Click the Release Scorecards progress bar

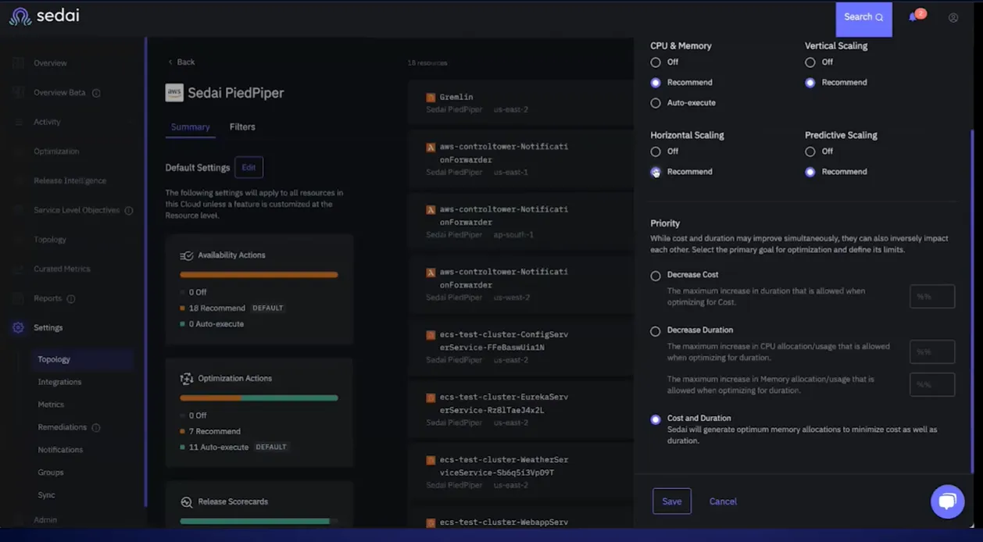pos(259,521)
